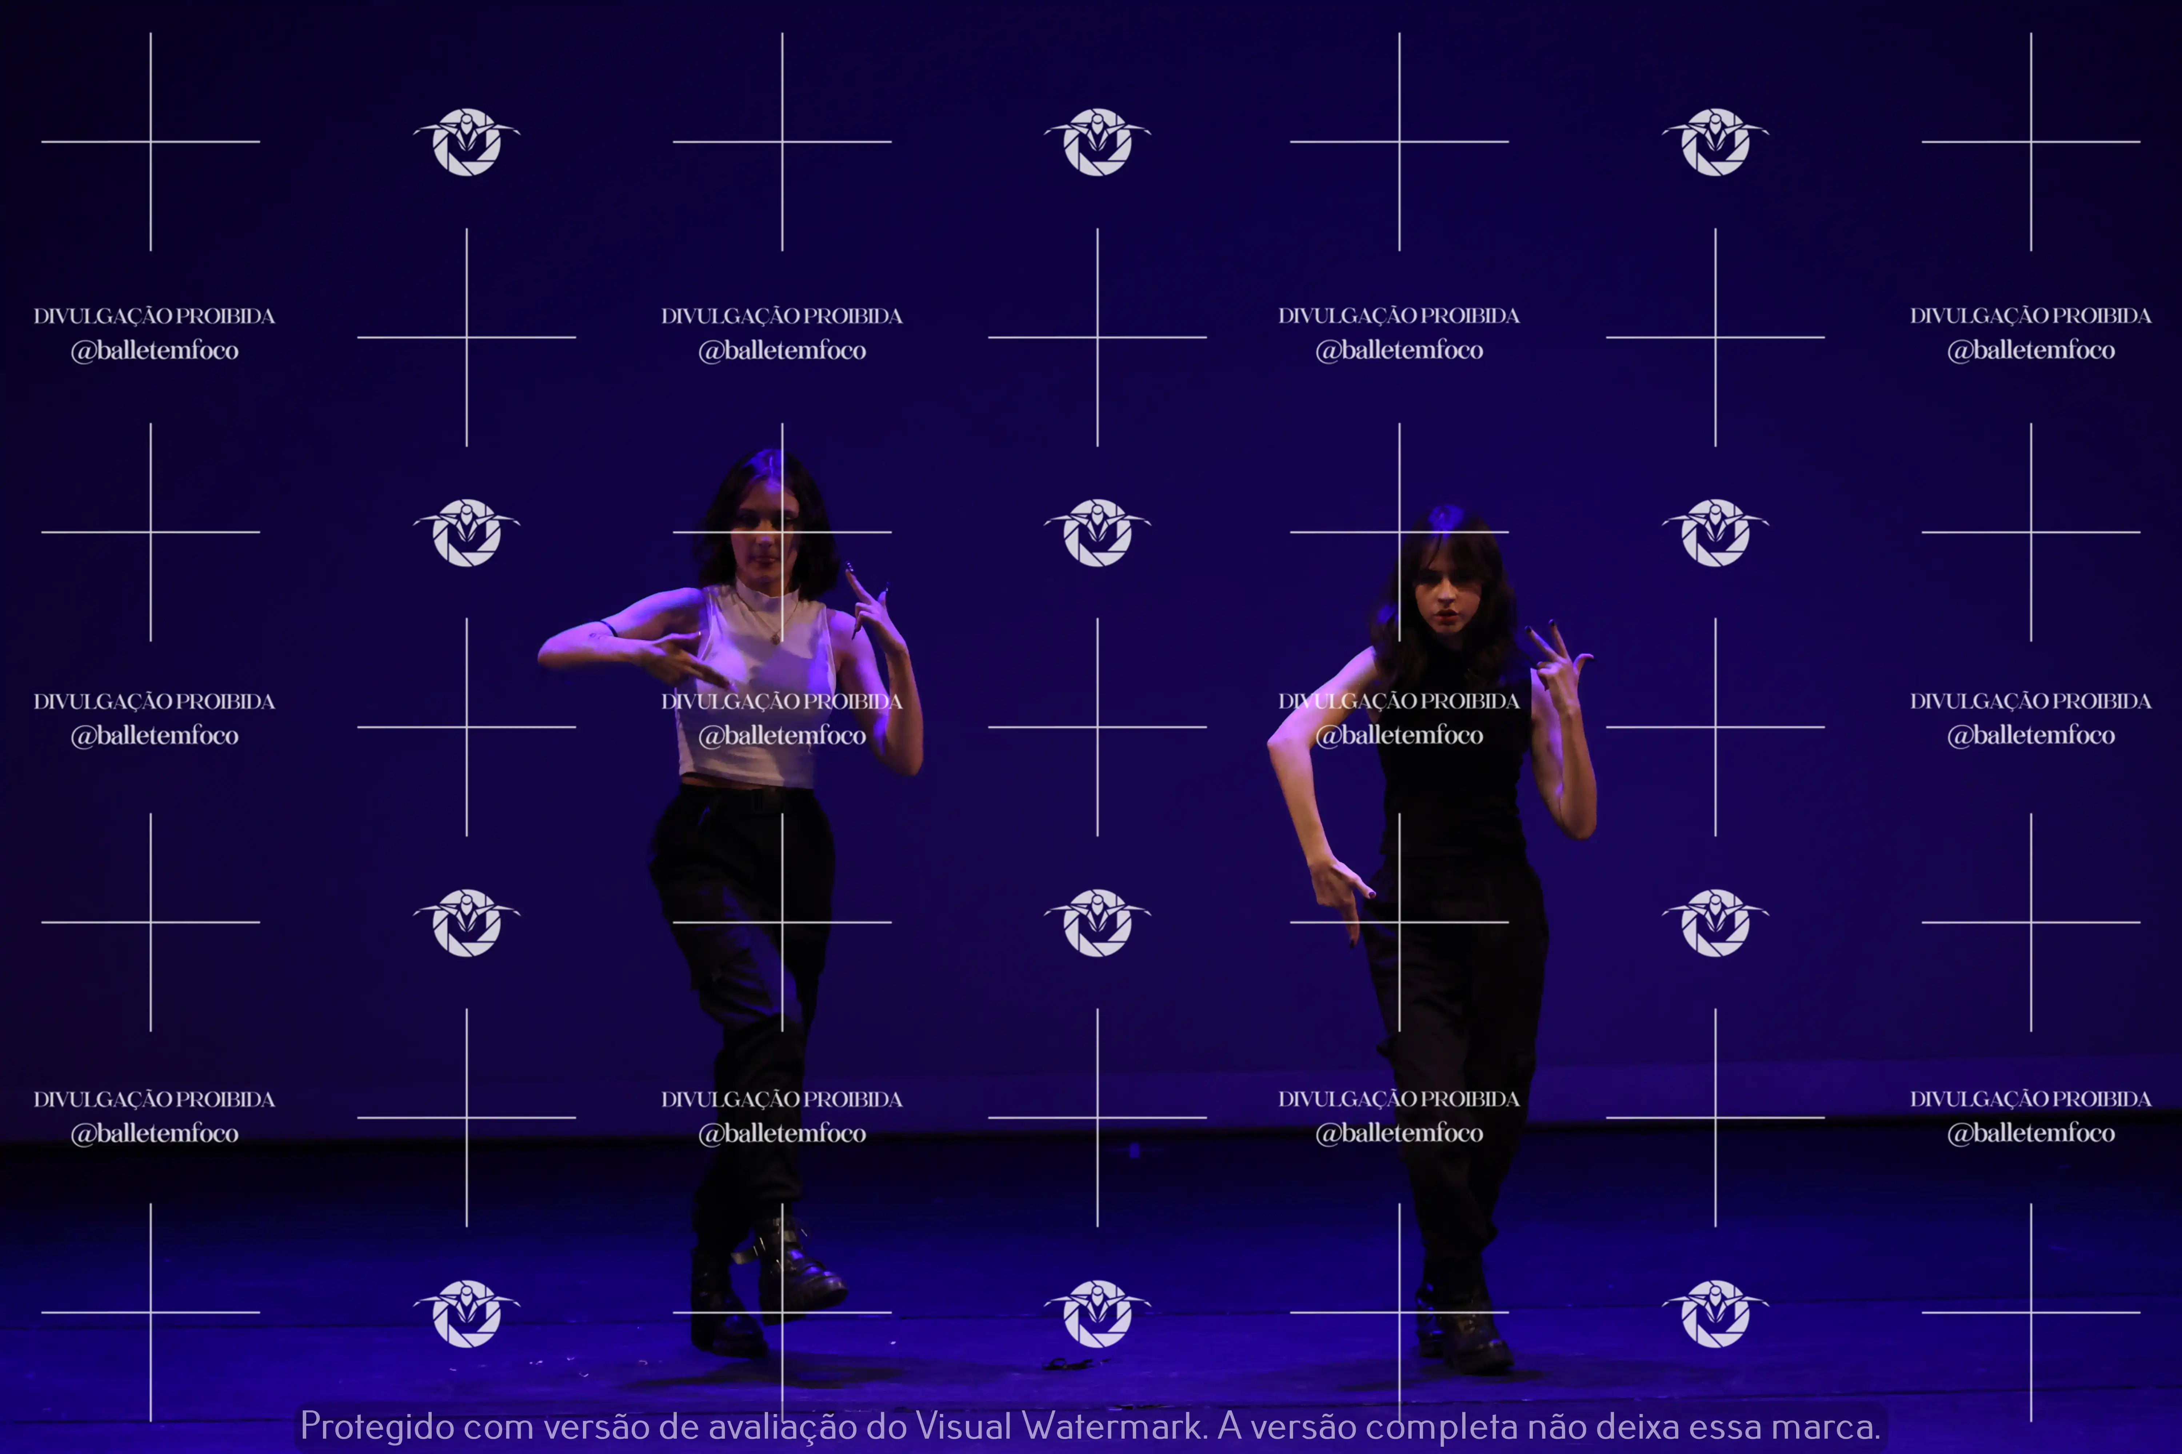Click the top-right camera logo watermark
Image resolution: width=2182 pixels, height=1454 pixels.
pos(1715,142)
